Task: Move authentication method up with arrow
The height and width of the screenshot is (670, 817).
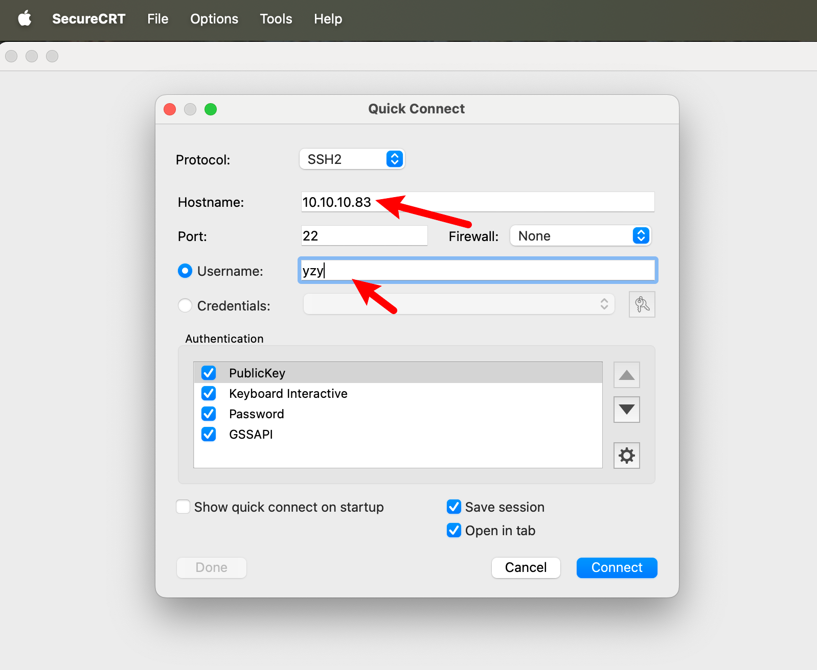Action: coord(626,375)
